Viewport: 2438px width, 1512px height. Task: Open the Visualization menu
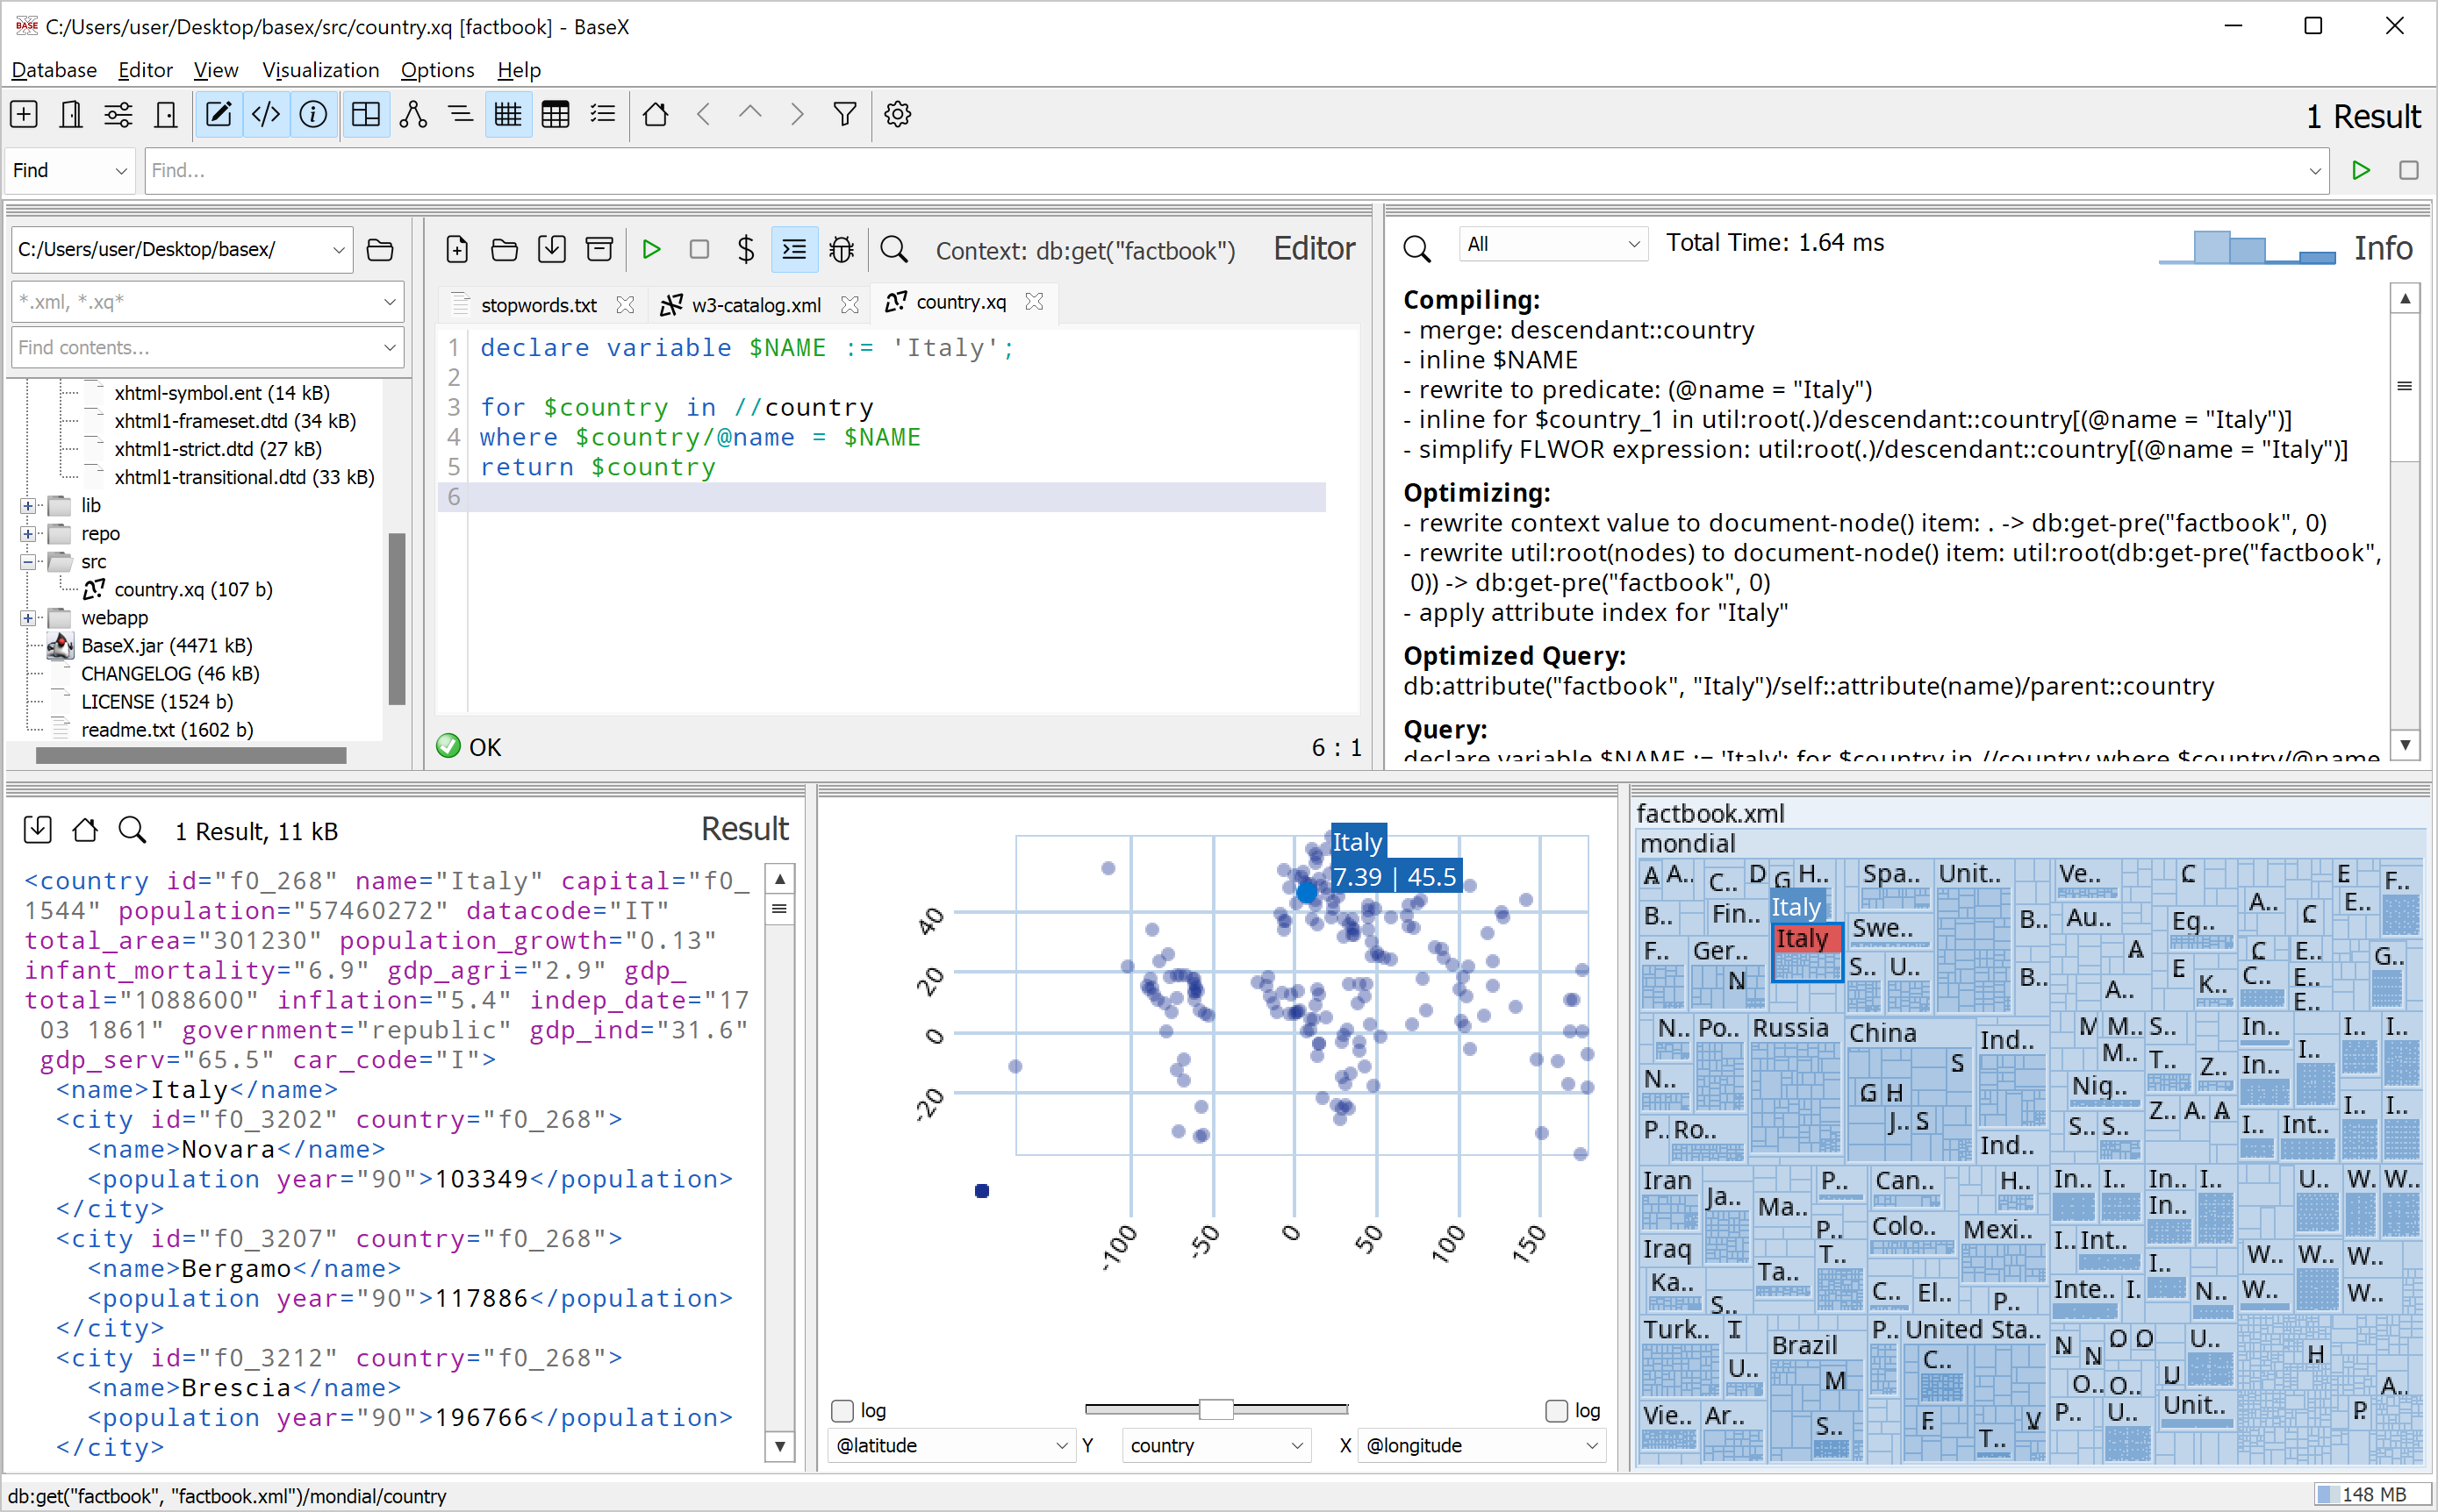tap(320, 70)
